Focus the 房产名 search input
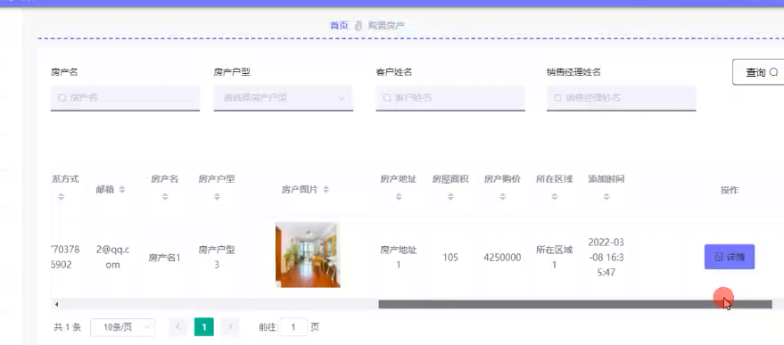The width and height of the screenshot is (784, 345). tap(125, 98)
